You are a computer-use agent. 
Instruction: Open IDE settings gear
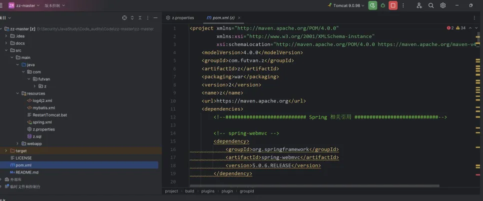click(443, 5)
